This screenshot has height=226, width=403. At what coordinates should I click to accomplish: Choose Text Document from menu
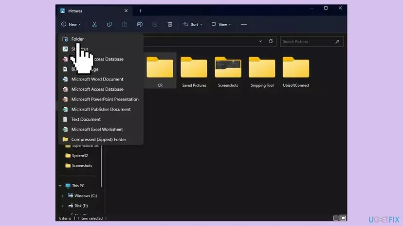tap(101, 119)
